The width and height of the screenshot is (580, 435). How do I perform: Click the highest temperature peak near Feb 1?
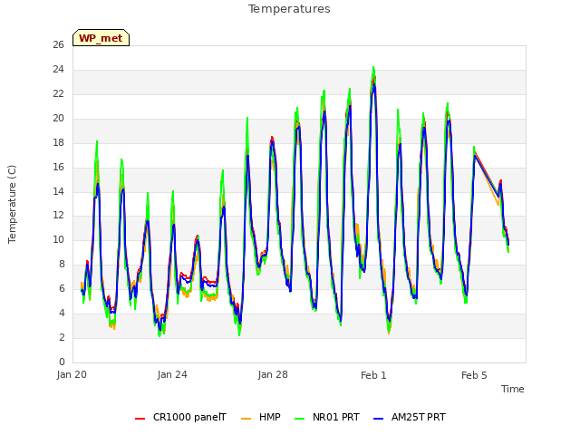click(373, 69)
